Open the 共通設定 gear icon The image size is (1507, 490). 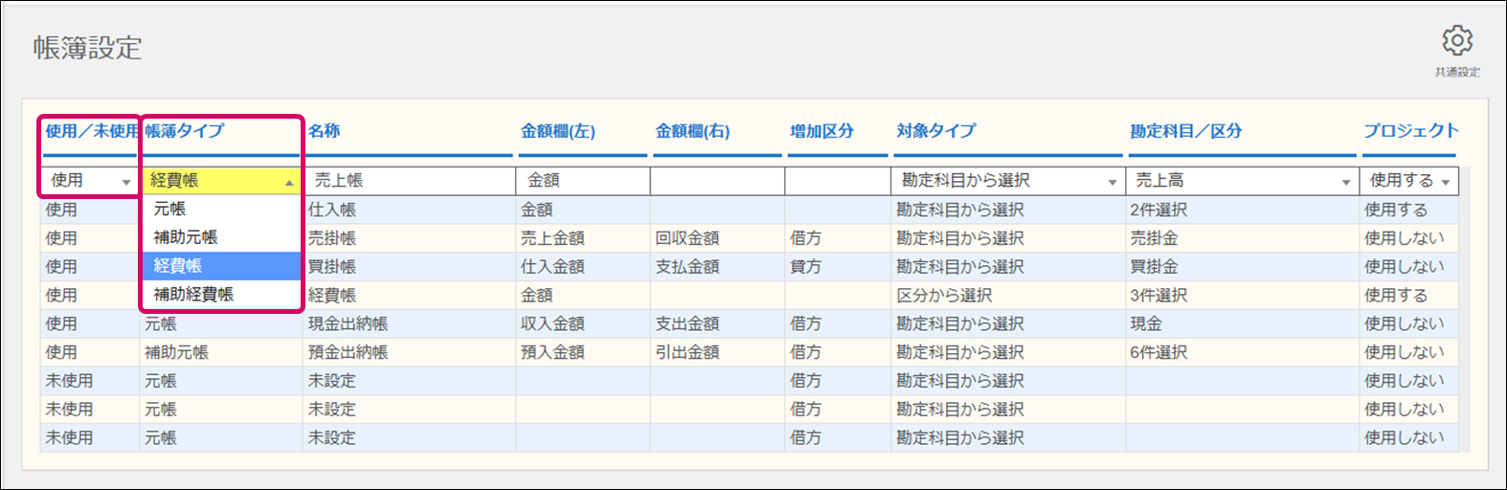click(x=1456, y=41)
